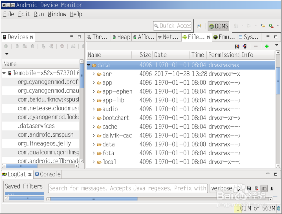Click the Cause GC trash icon in Devices
Image resolution: width=282 pixels, height=214 pixels.
click(32, 46)
